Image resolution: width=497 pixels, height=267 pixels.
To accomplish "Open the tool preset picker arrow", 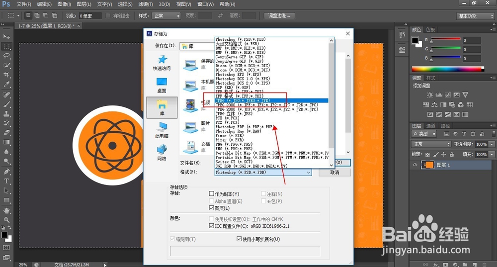I will (x=18, y=15).
